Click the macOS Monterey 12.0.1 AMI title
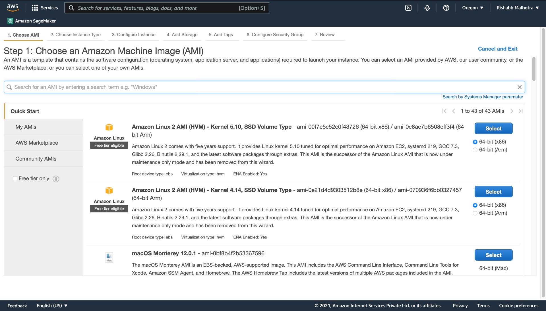 (x=164, y=254)
